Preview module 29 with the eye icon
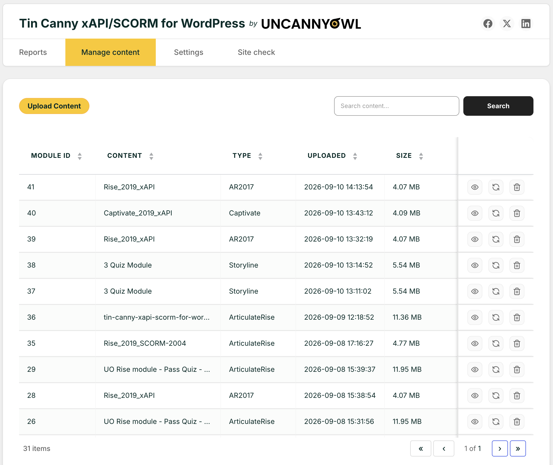This screenshot has height=465, width=553. pyautogui.click(x=475, y=370)
